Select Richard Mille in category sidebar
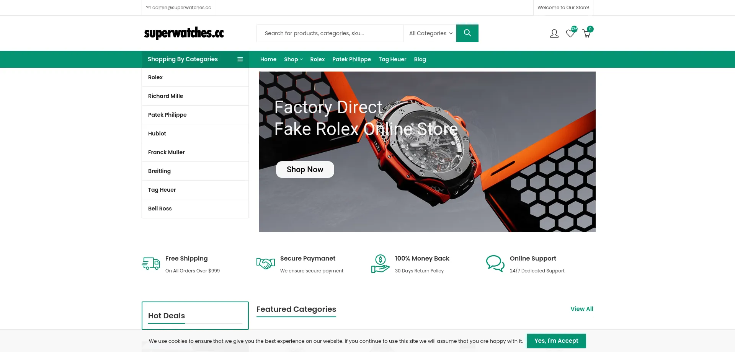 [x=195, y=96]
